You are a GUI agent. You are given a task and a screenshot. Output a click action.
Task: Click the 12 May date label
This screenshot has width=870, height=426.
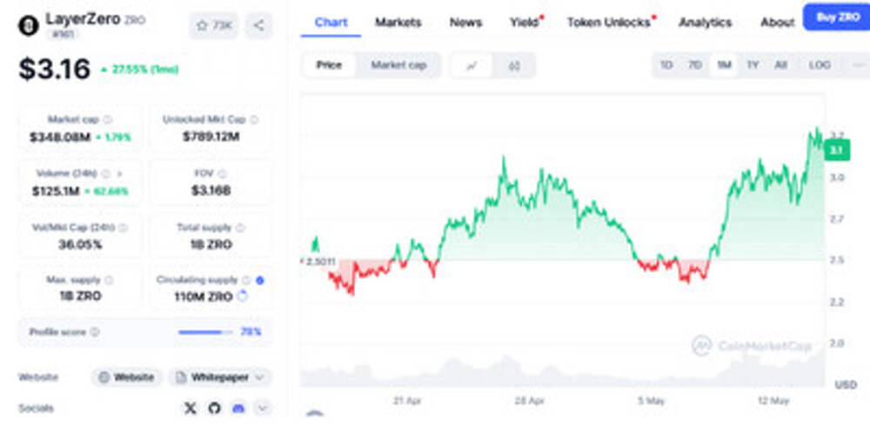(x=773, y=401)
